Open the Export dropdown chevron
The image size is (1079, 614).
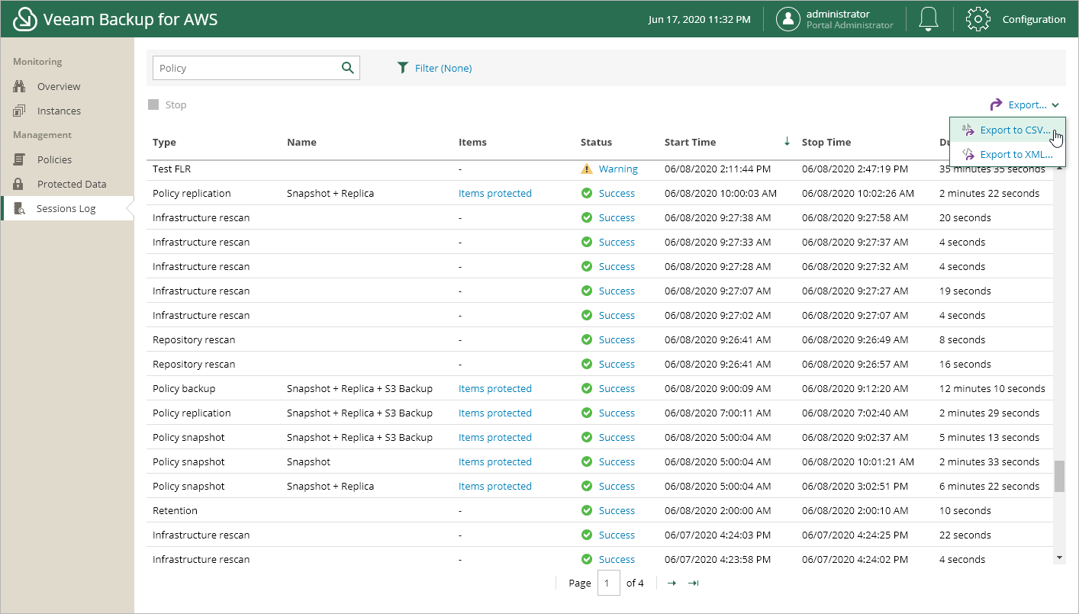(x=1055, y=105)
